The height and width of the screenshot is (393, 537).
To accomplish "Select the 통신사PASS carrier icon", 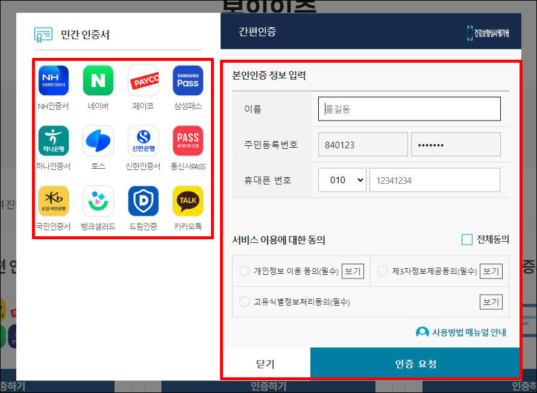I will coord(188,141).
